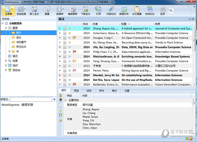
Task: Open the 论文查重 paper check tool
Action: point(137,11)
